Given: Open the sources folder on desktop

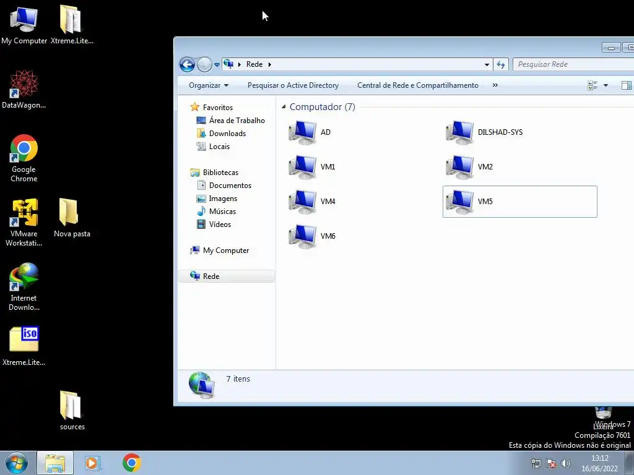Looking at the screenshot, I should 72,410.
